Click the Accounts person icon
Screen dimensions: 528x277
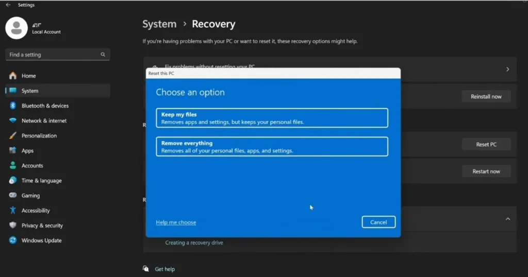pos(13,165)
